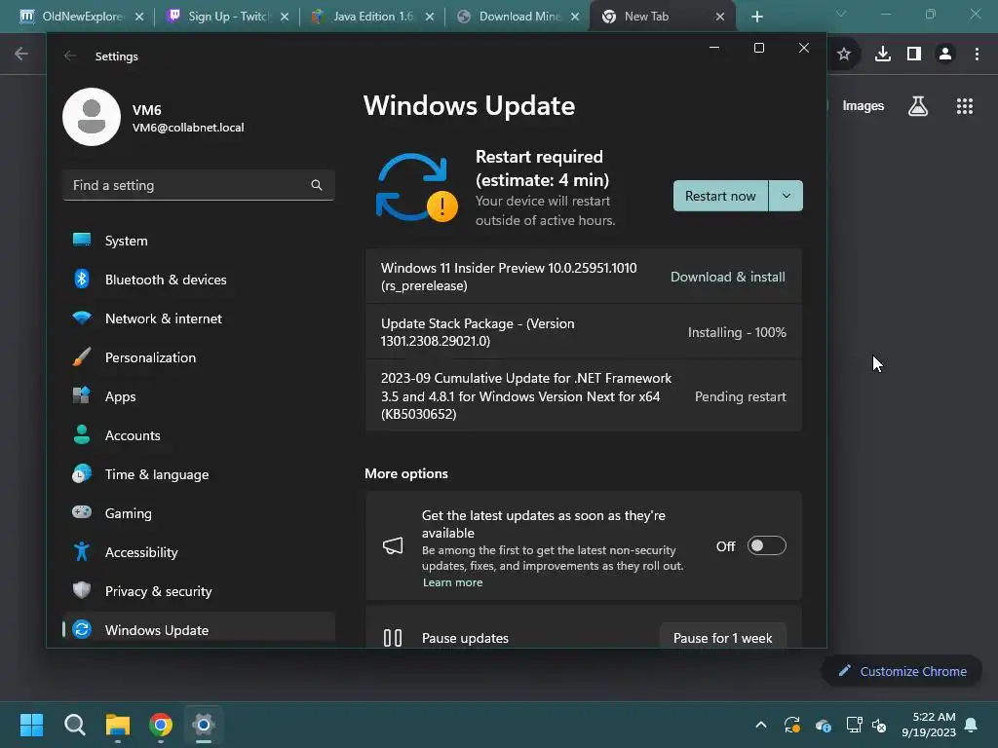
Task: Click the More options heading
Action: (406, 473)
